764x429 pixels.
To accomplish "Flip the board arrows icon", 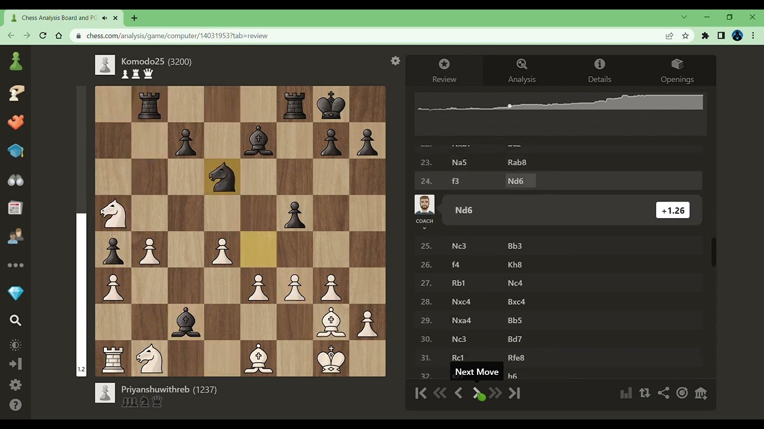I will [645, 393].
